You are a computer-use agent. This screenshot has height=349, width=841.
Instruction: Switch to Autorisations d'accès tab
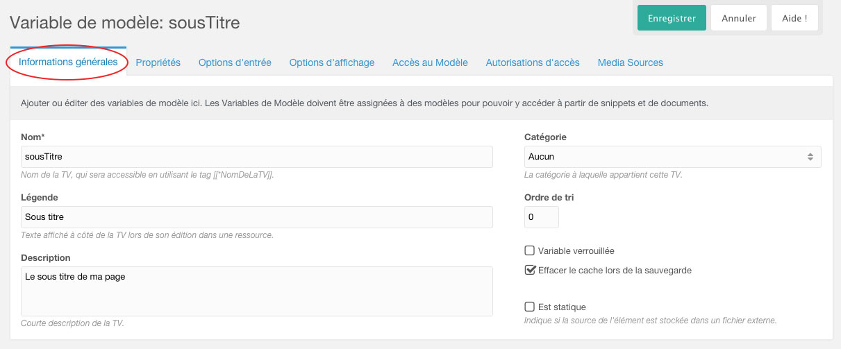[x=533, y=62]
